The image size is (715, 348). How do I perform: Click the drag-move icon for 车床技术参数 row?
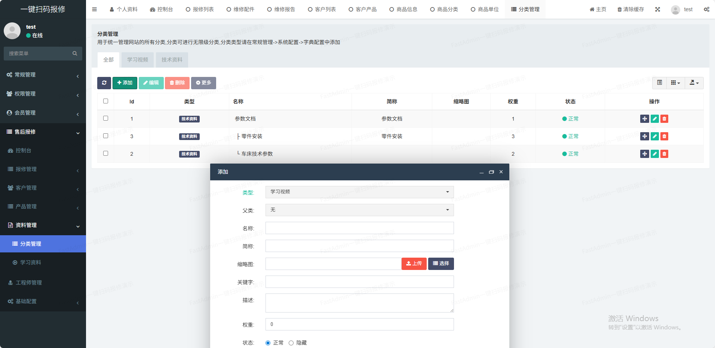coord(644,154)
